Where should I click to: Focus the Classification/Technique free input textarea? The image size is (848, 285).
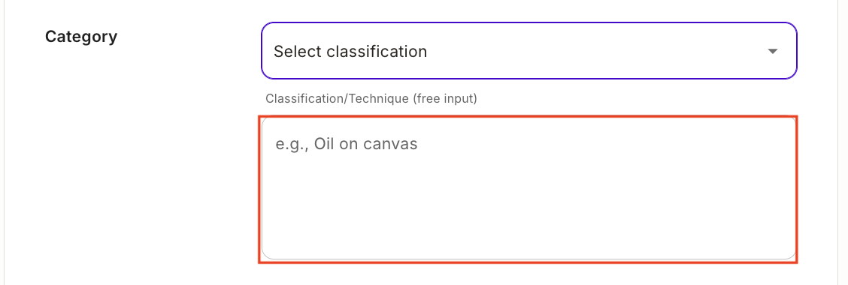coord(529,187)
